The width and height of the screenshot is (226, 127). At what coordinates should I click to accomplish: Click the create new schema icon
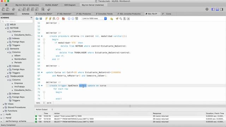[20, 10]
